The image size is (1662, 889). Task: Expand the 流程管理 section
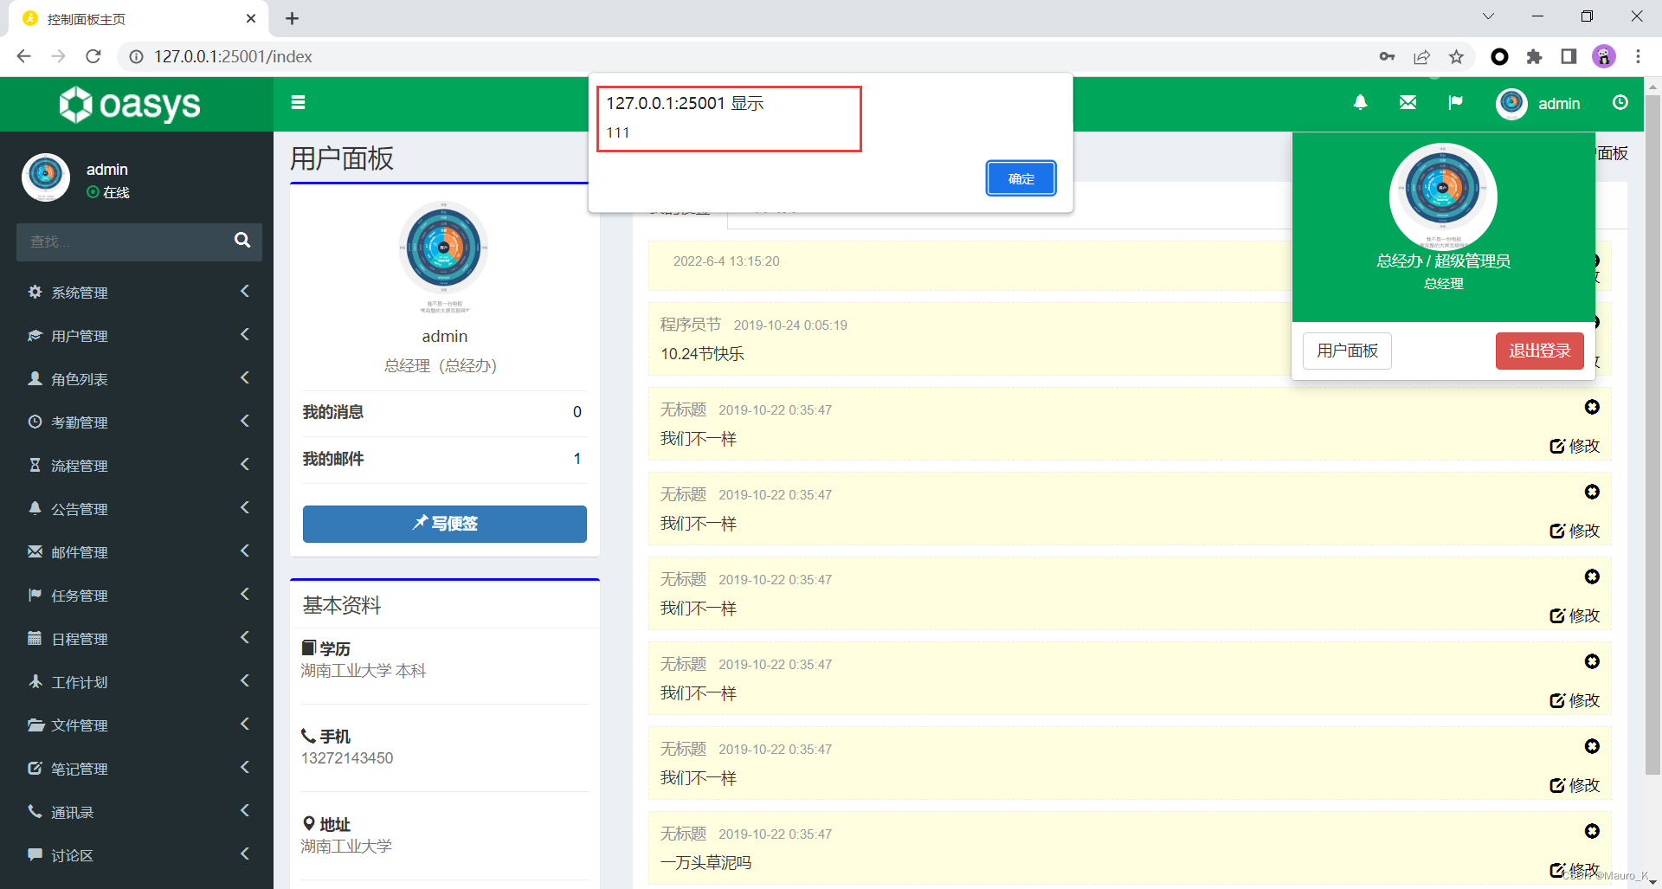click(x=244, y=465)
